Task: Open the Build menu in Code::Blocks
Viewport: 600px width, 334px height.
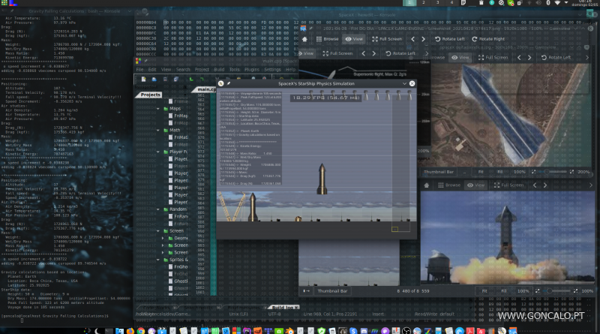Action: click(x=220, y=69)
